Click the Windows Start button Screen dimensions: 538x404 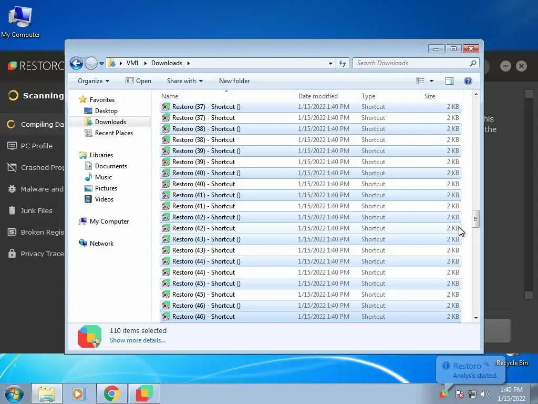tap(14, 393)
